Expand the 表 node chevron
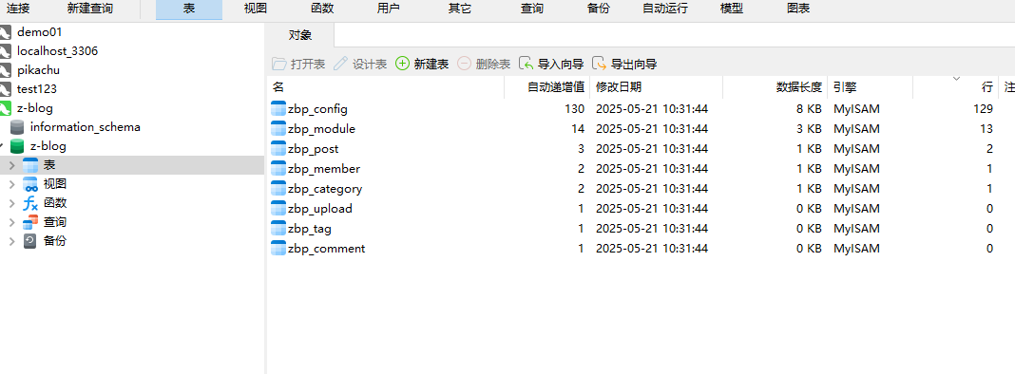This screenshot has height=374, width=1015. pos(11,166)
